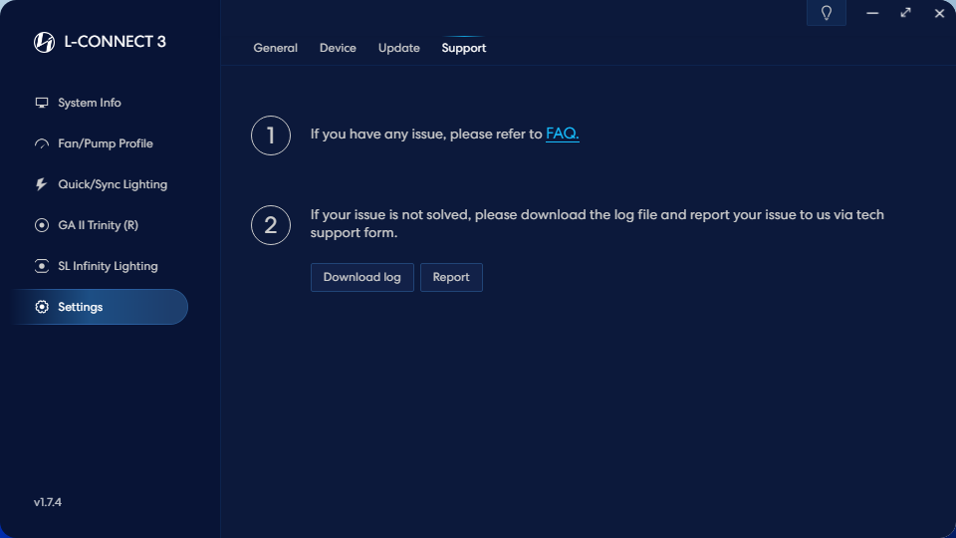Screen dimensions: 956x538
Task: Click the lightbulb tips icon
Action: pyautogui.click(x=827, y=13)
